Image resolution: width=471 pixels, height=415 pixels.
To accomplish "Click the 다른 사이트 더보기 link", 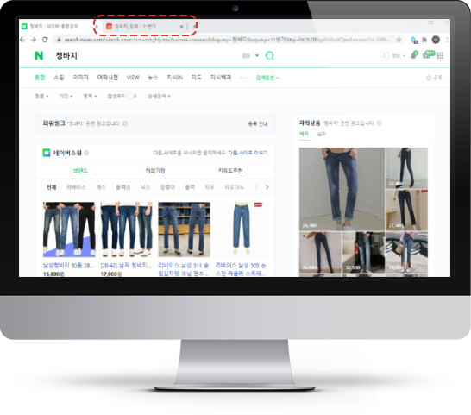I will [248, 153].
